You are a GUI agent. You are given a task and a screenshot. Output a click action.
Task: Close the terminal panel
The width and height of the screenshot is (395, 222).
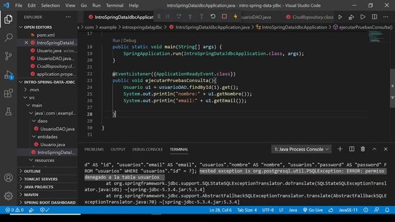[x=386, y=149]
